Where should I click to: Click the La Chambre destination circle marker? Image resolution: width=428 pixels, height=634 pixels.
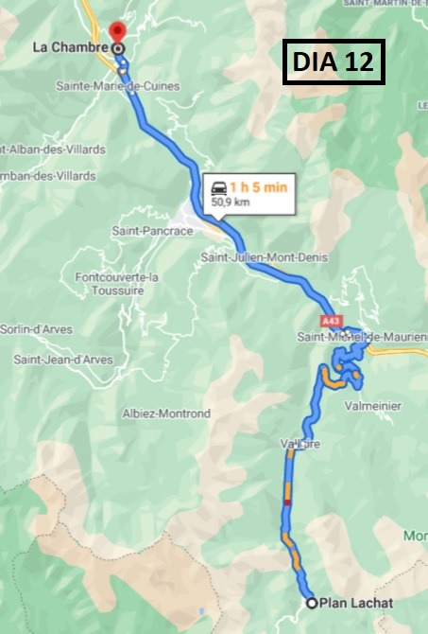tap(118, 49)
